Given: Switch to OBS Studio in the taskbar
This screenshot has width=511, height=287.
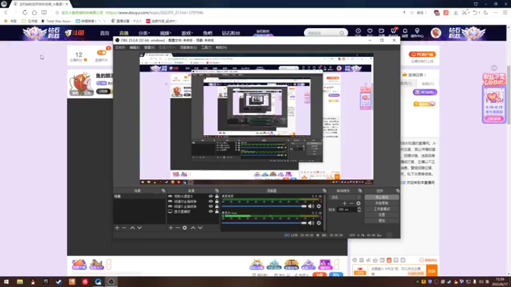Looking at the screenshot, I should 111,282.
